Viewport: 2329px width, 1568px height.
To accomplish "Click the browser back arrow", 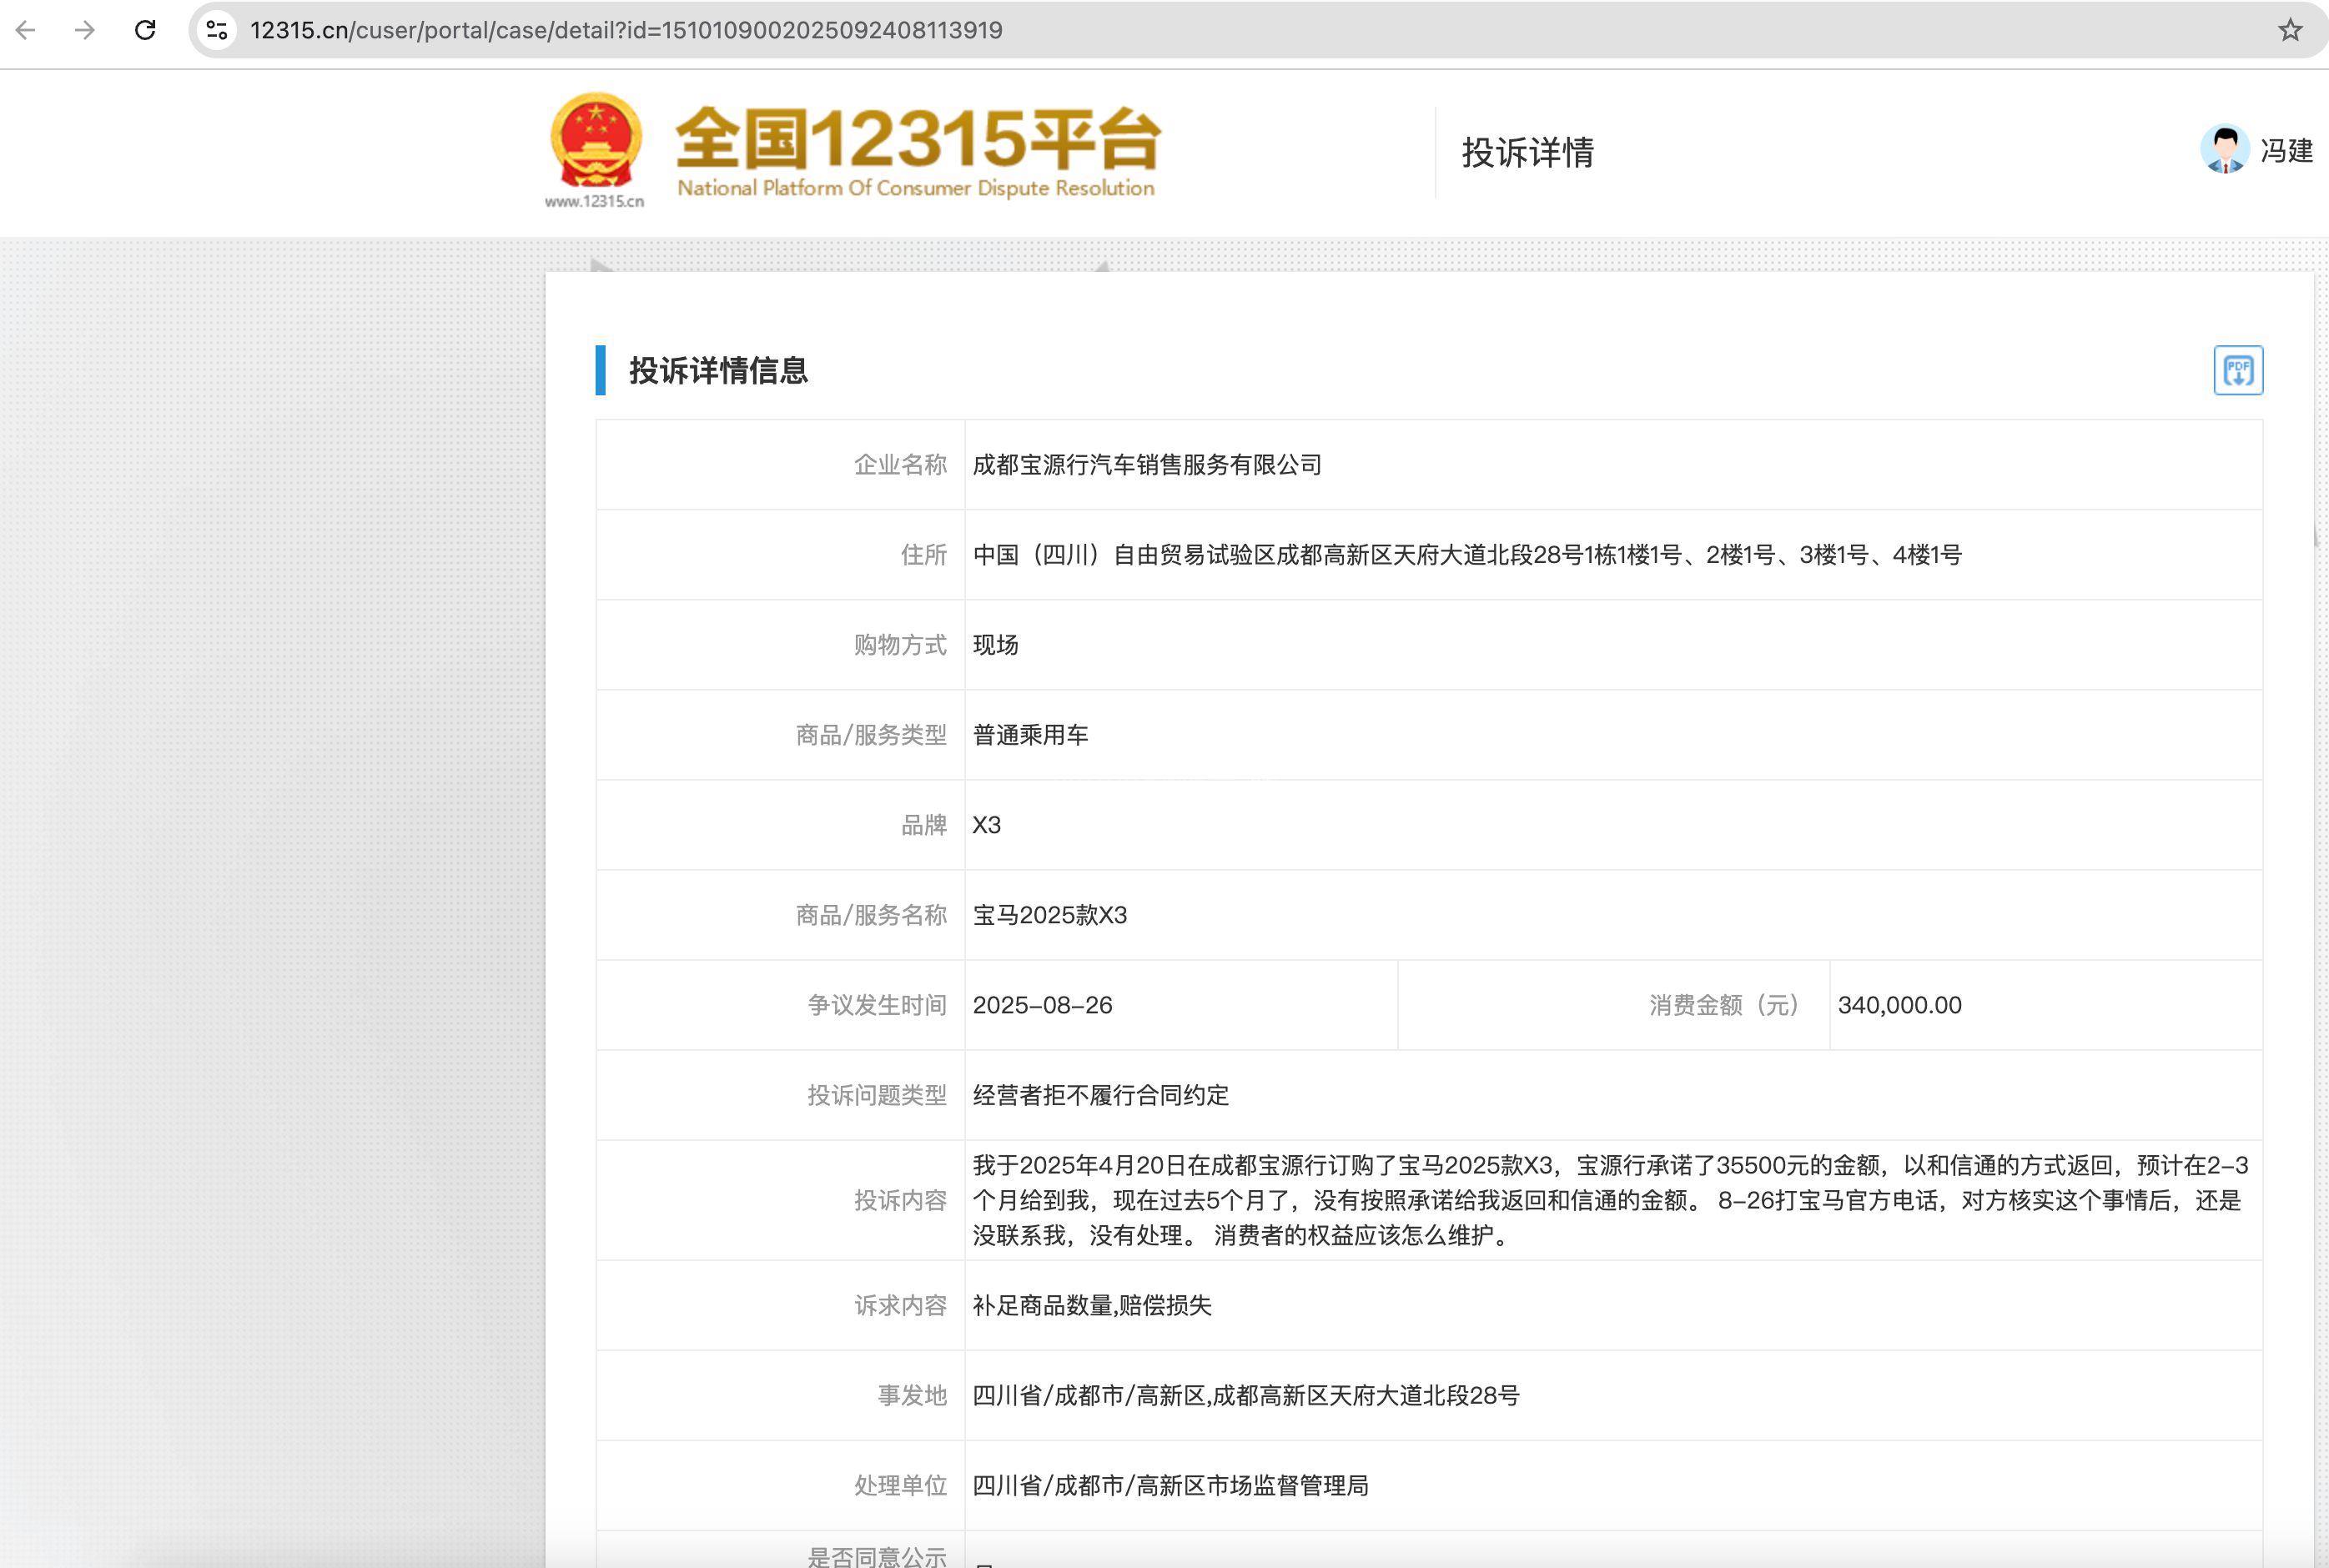I will [x=26, y=30].
